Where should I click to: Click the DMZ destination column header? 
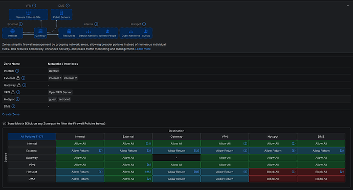point(321,137)
